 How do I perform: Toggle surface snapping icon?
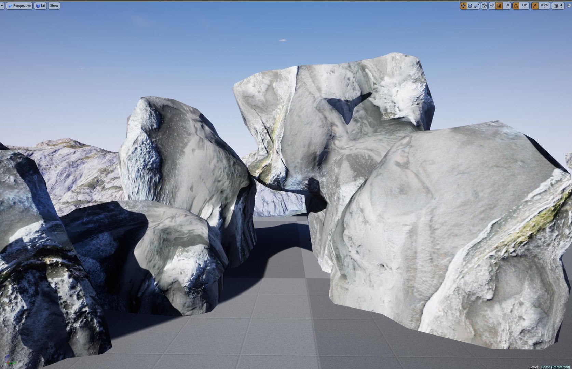click(492, 6)
